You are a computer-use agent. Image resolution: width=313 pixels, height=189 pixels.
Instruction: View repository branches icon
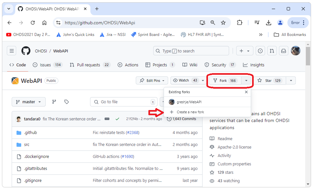pos(54,102)
